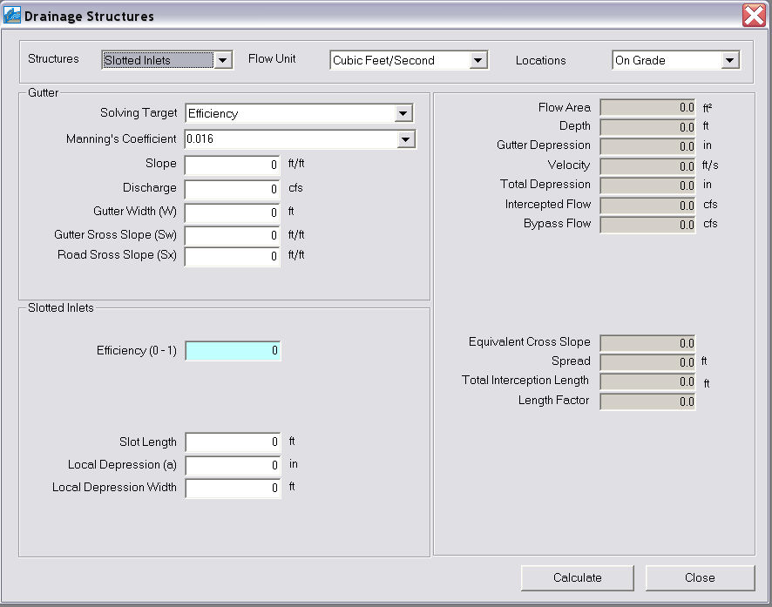The width and height of the screenshot is (772, 607).
Task: Click the Slot Length input field
Action: (233, 442)
